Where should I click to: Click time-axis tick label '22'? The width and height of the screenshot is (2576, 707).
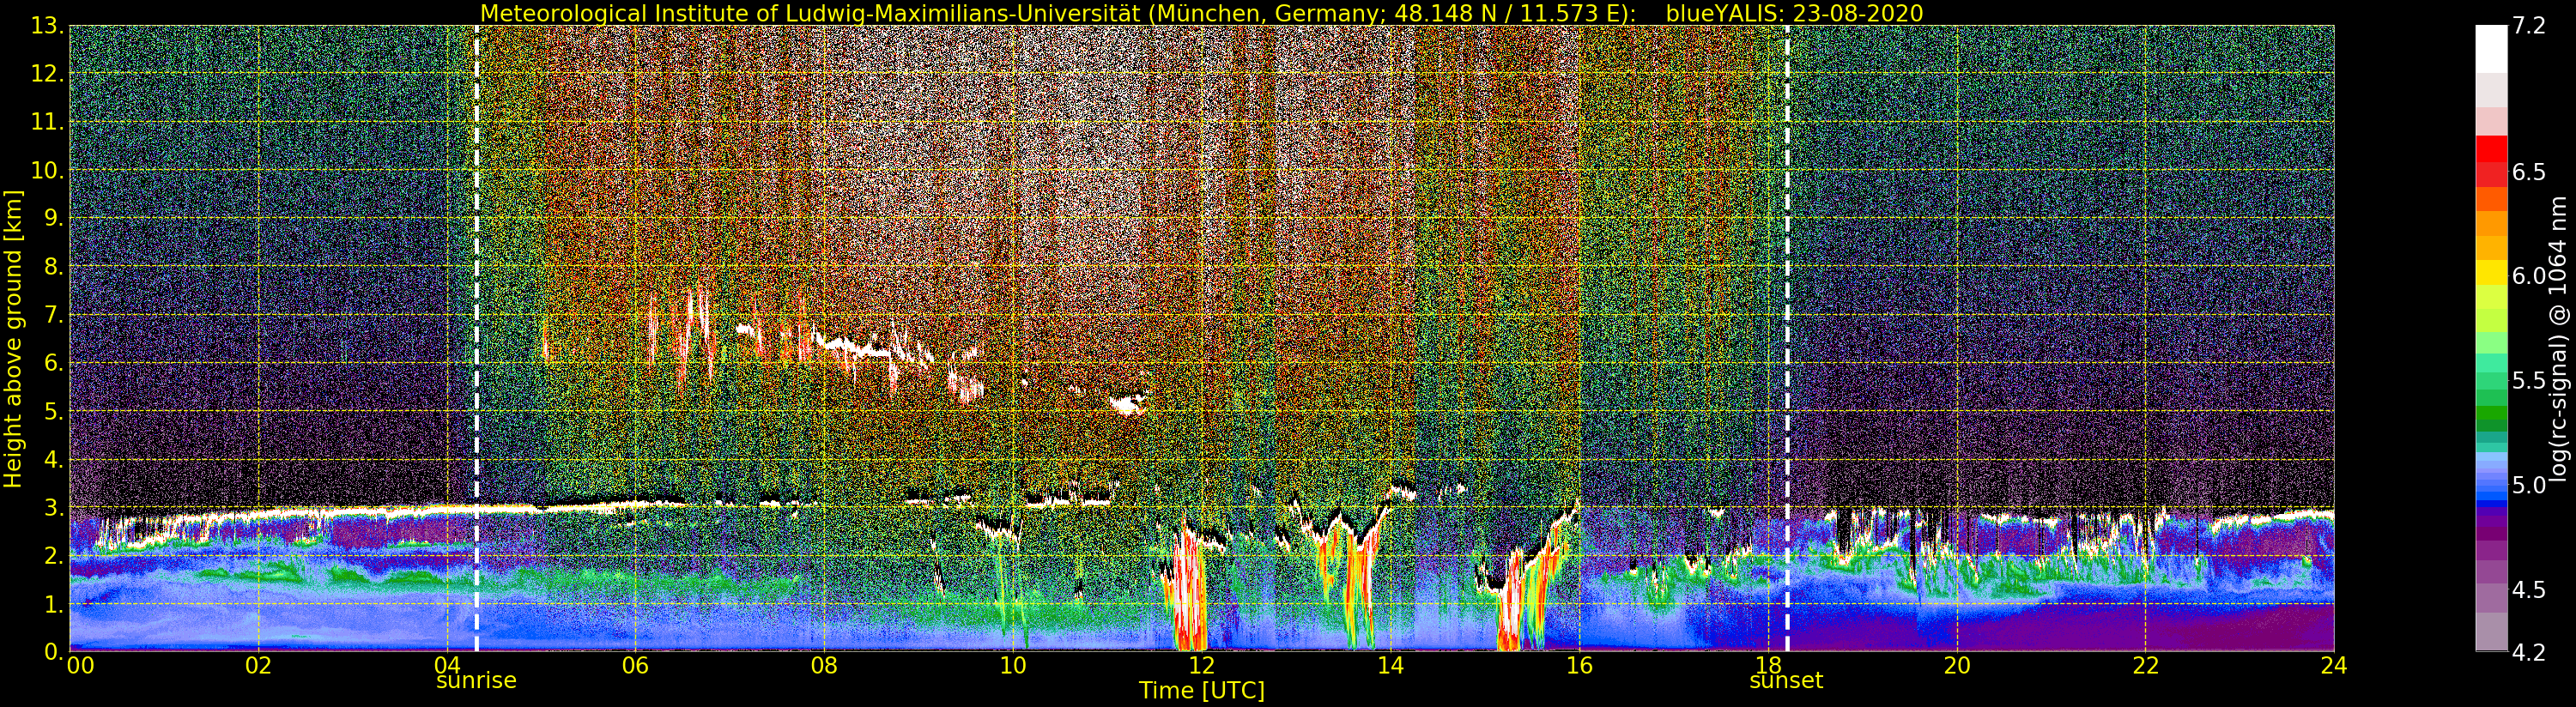[x=2145, y=665]
